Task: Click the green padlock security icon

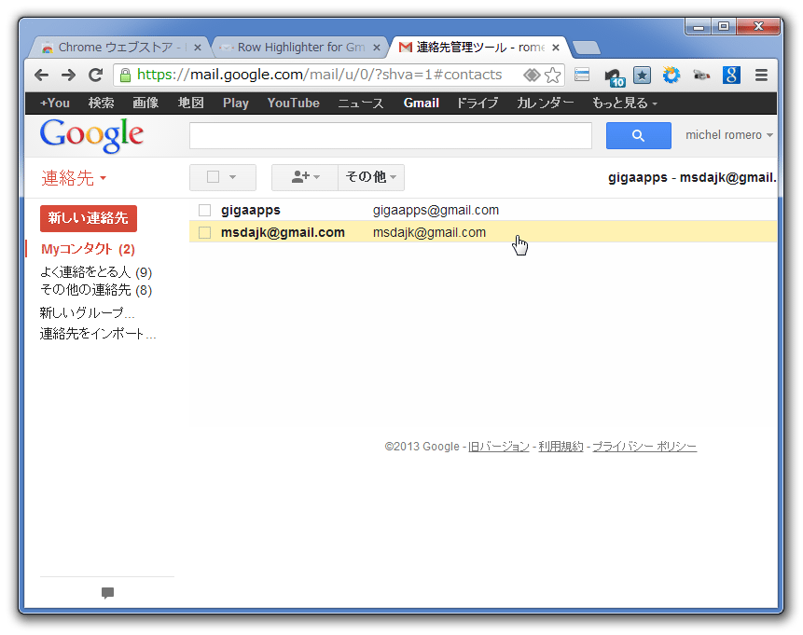Action: point(125,76)
